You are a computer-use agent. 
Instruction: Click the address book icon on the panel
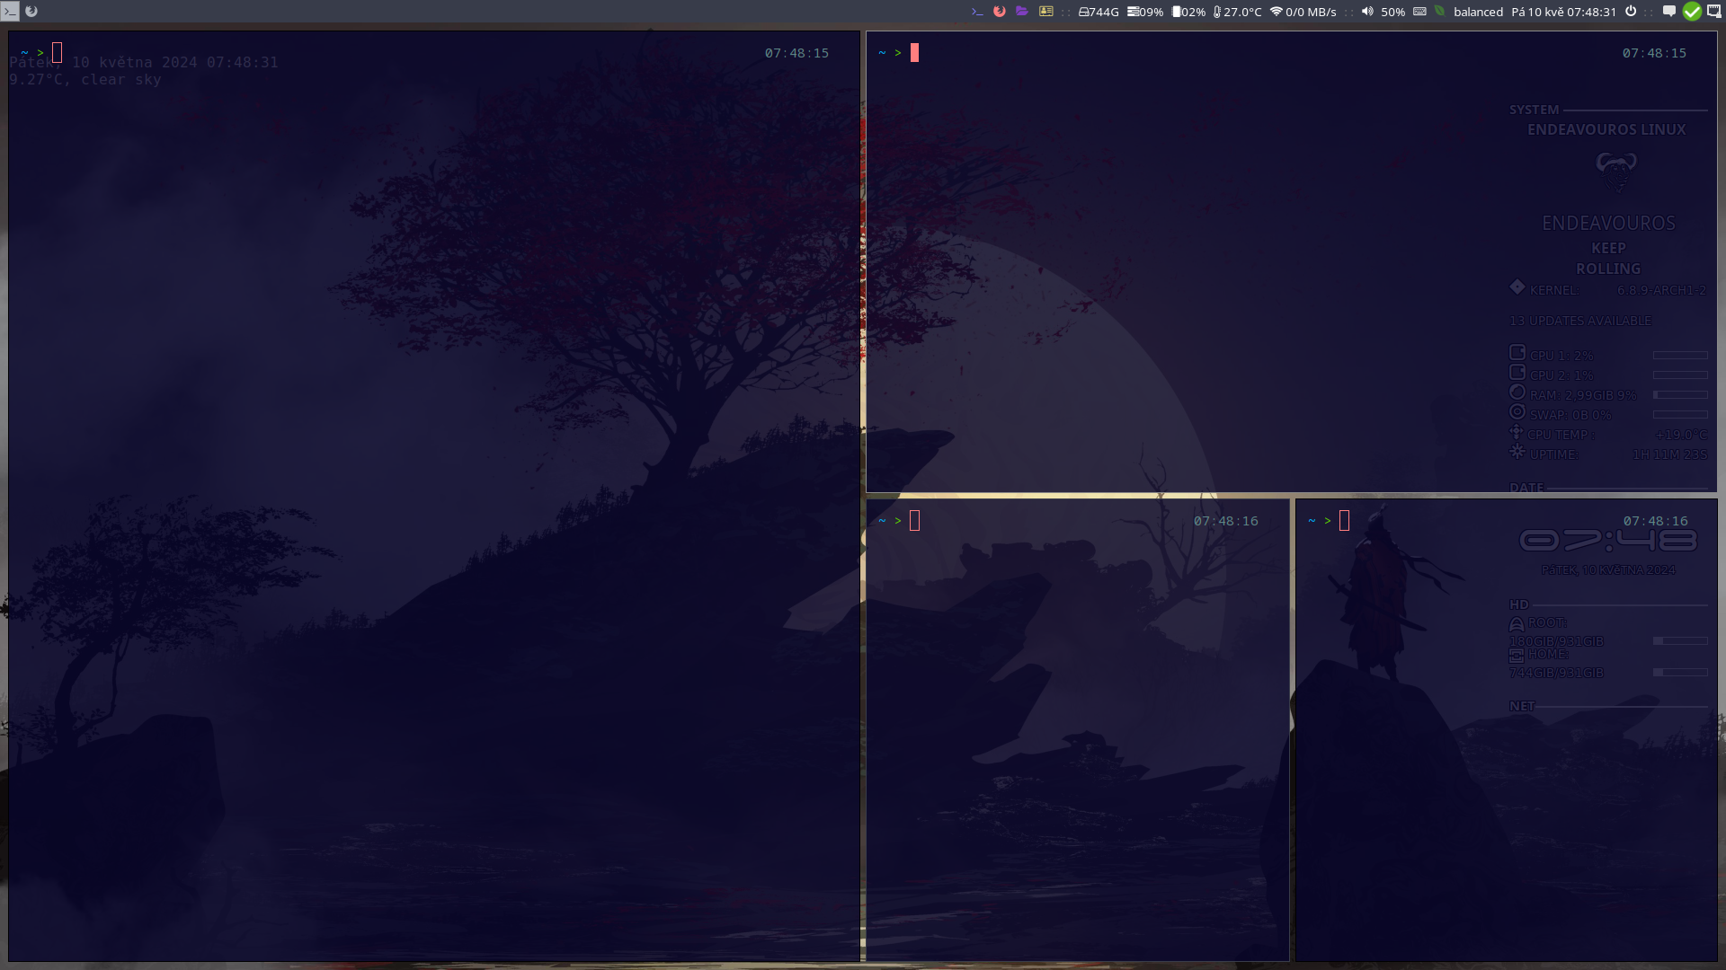1046,11
